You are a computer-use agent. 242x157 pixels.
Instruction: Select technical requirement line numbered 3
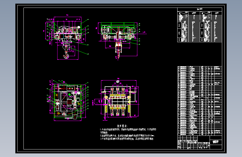pos(127,139)
